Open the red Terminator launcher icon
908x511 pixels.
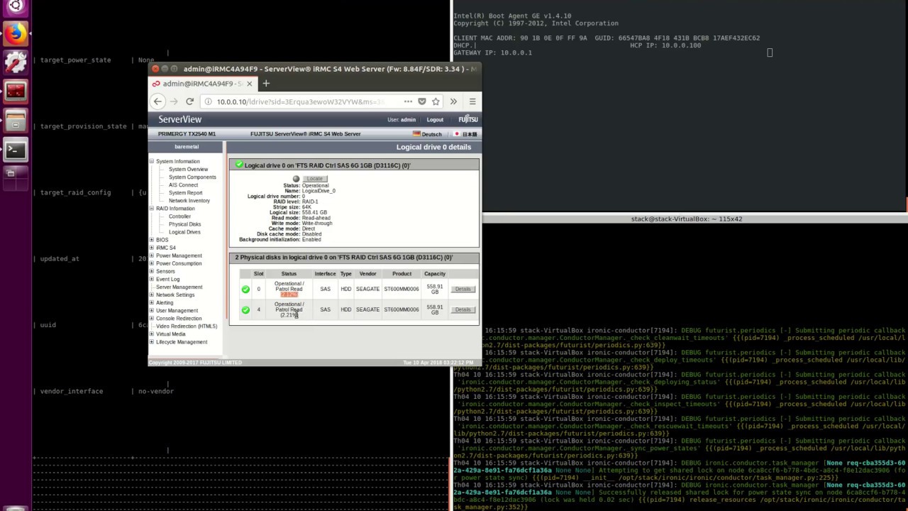click(x=16, y=92)
